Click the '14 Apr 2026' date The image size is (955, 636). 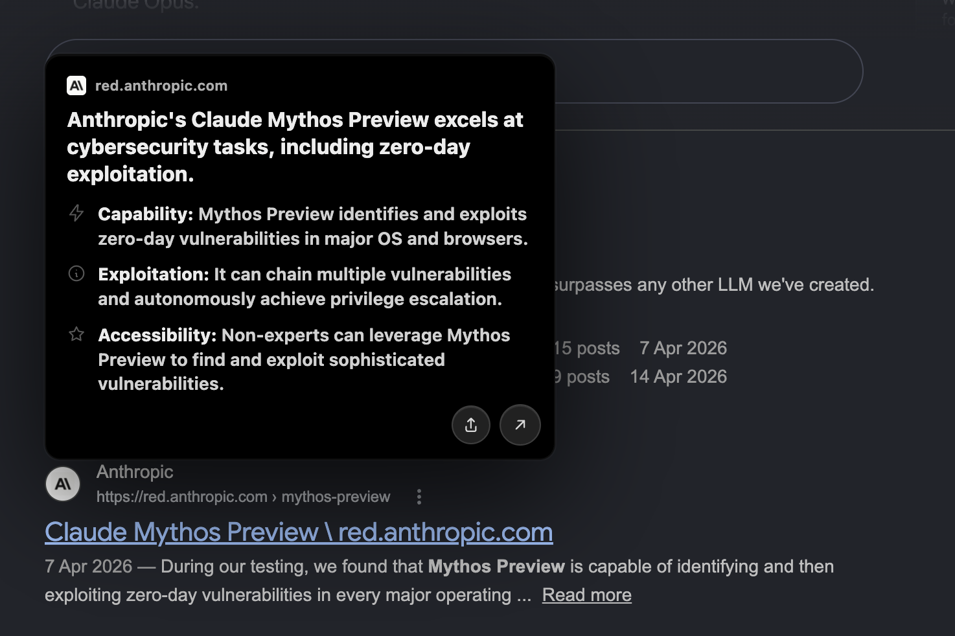(678, 376)
